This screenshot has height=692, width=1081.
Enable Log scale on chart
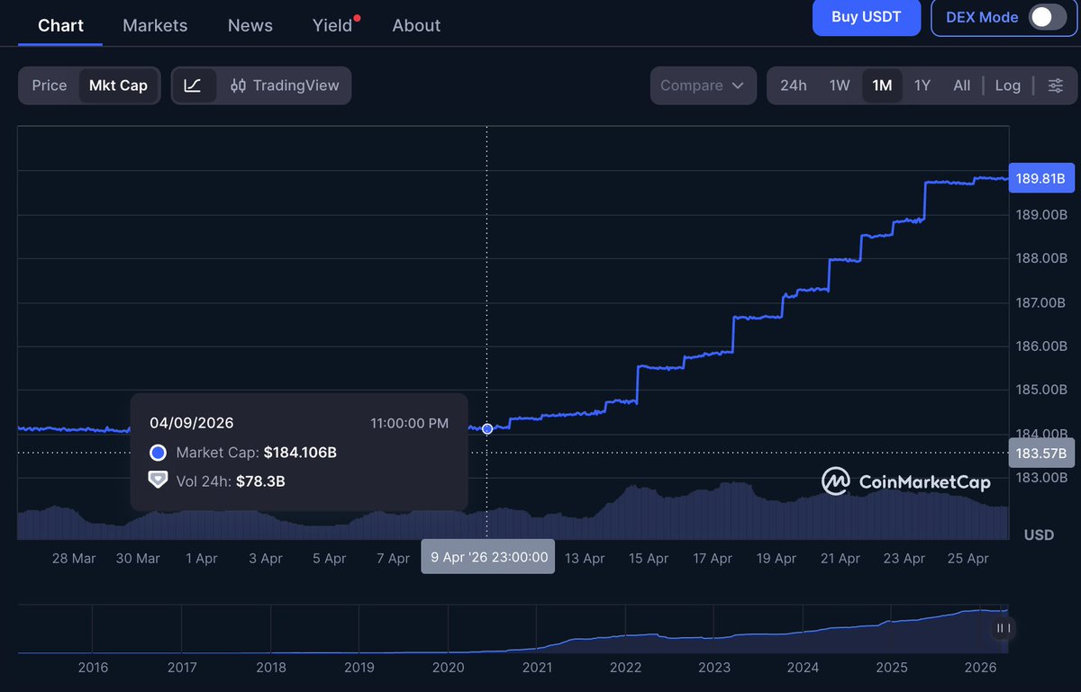1008,85
